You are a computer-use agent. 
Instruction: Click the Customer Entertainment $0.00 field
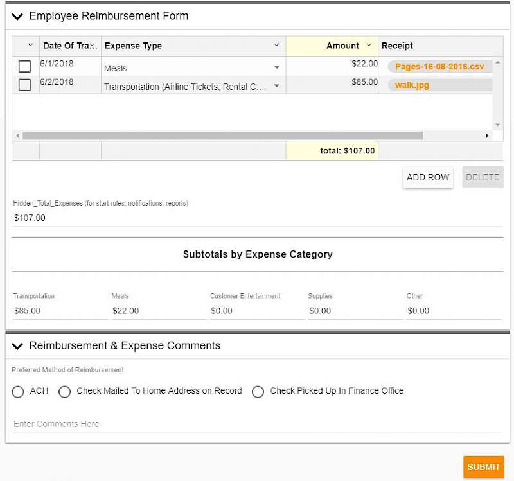point(257,311)
